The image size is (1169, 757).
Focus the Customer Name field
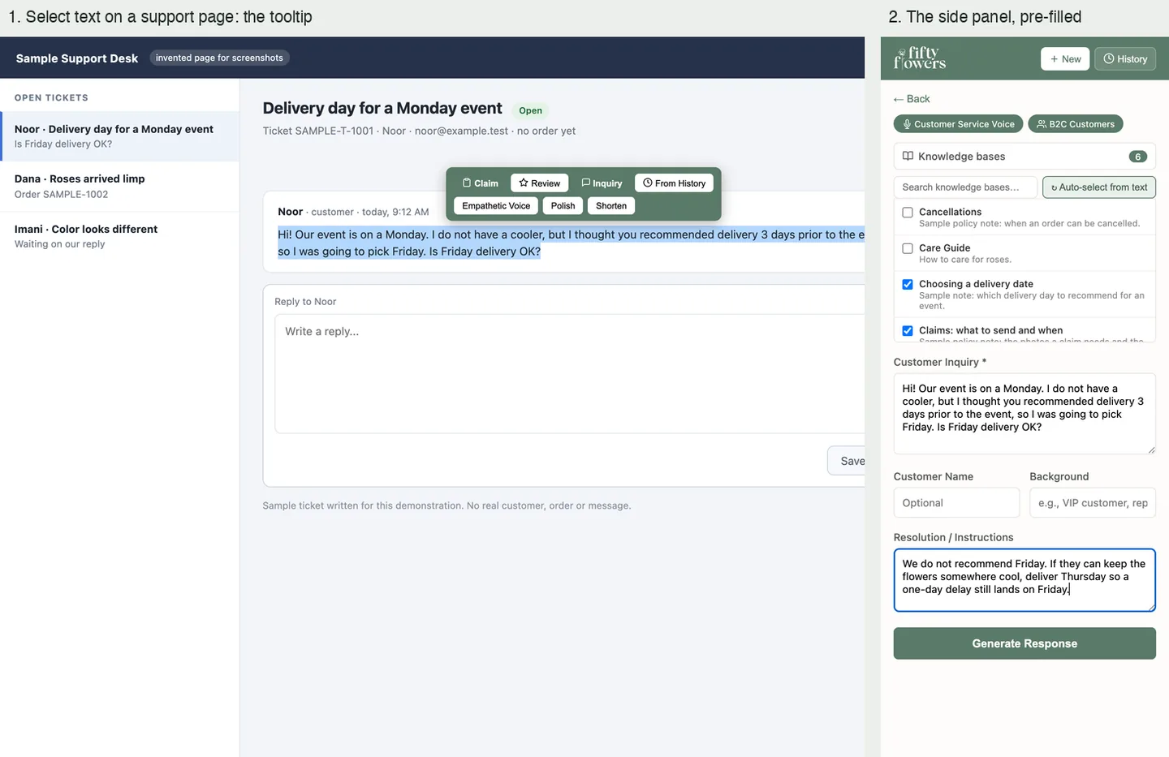tap(956, 503)
